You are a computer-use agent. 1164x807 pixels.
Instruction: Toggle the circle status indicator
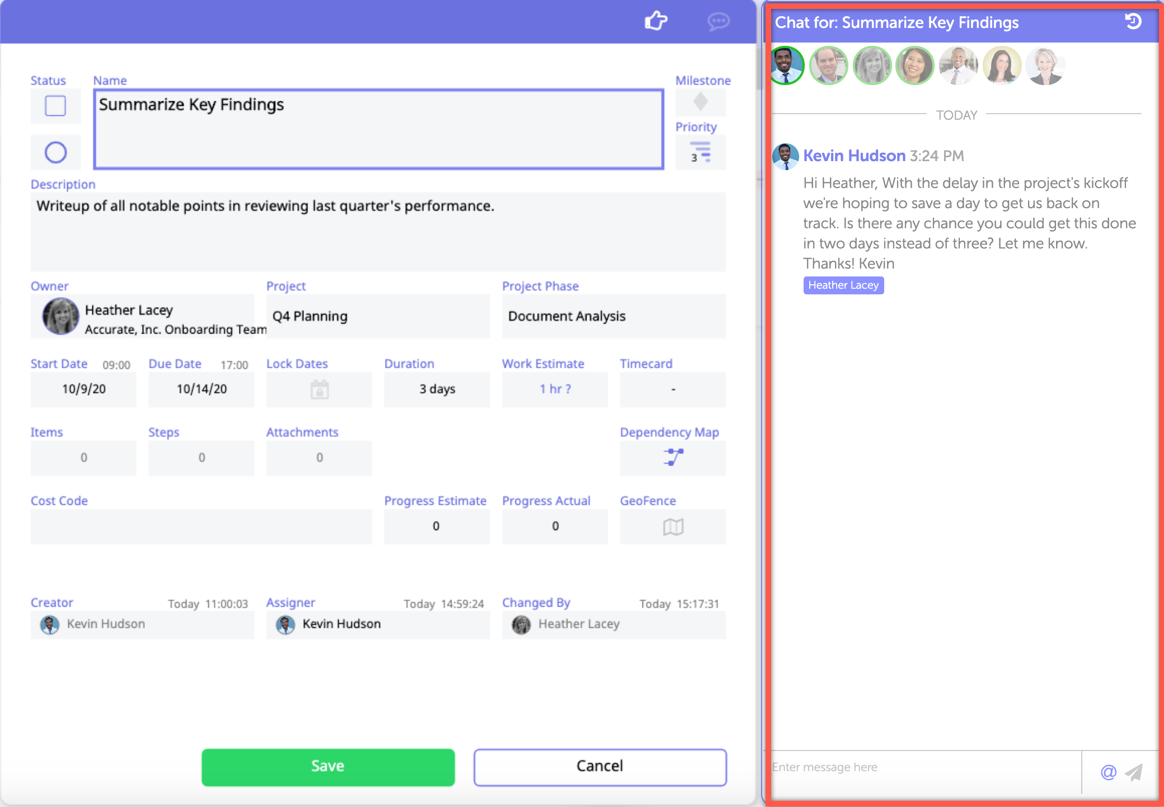point(55,152)
